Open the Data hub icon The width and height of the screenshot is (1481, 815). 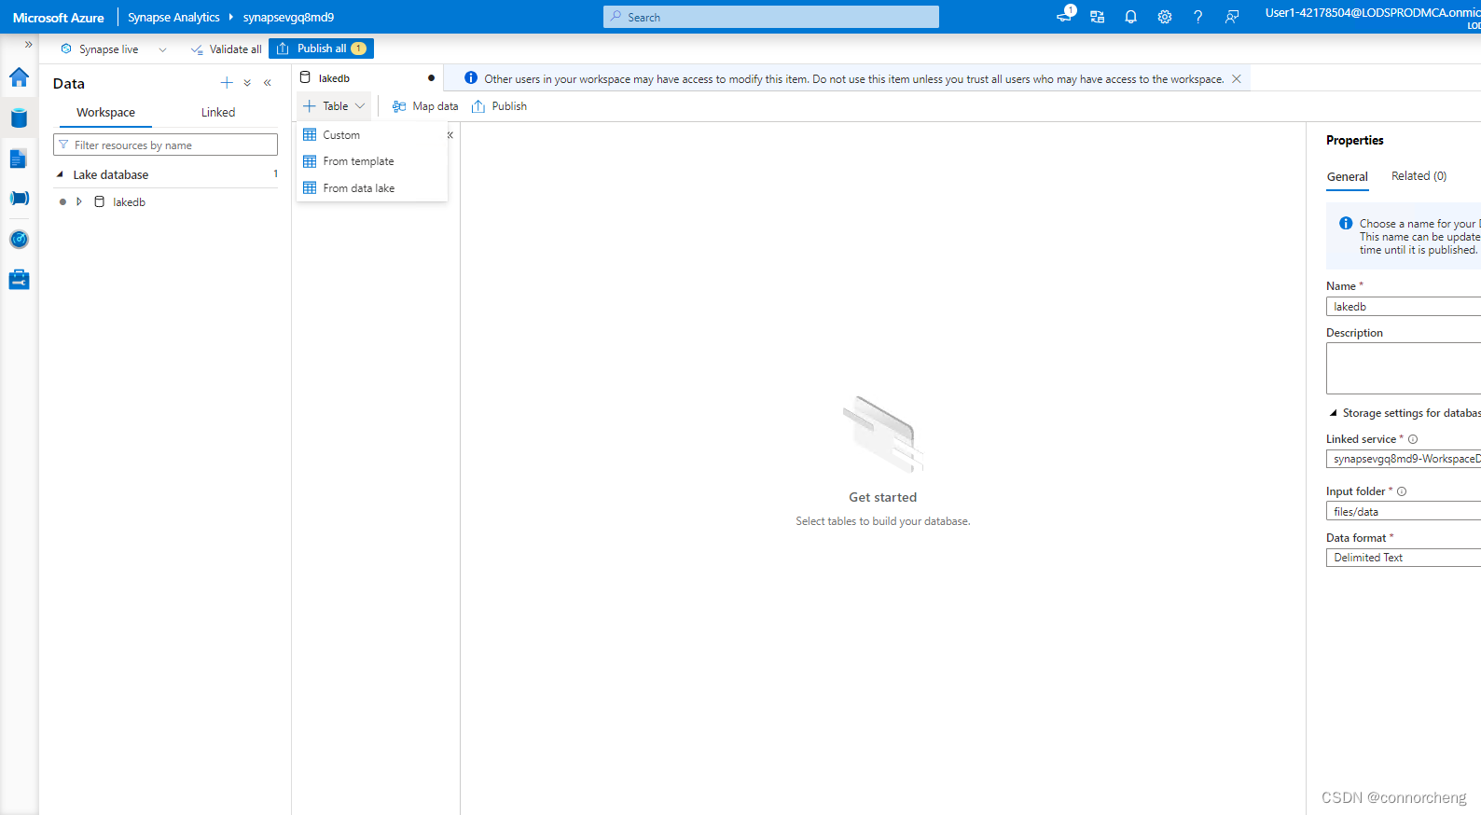point(19,118)
